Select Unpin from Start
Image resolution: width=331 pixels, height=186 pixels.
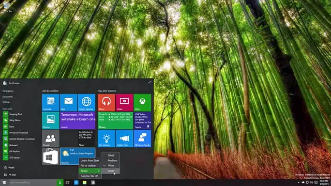[x=89, y=160]
